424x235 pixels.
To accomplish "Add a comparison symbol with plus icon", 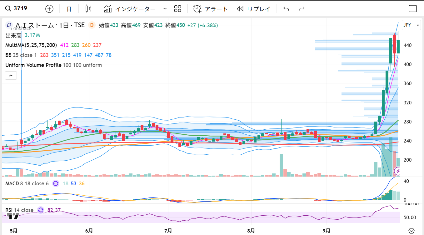I will [49, 9].
